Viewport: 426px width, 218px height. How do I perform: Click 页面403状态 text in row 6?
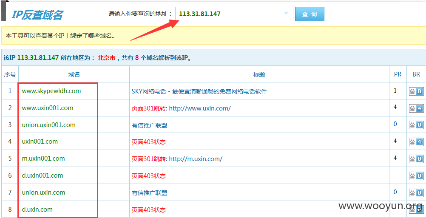[x=149, y=176]
